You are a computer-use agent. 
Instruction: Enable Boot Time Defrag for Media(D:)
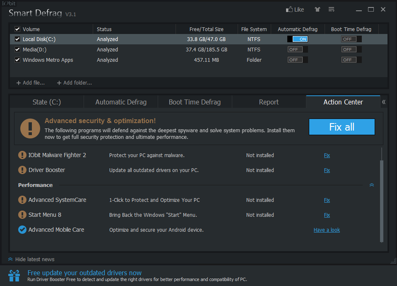(351, 50)
